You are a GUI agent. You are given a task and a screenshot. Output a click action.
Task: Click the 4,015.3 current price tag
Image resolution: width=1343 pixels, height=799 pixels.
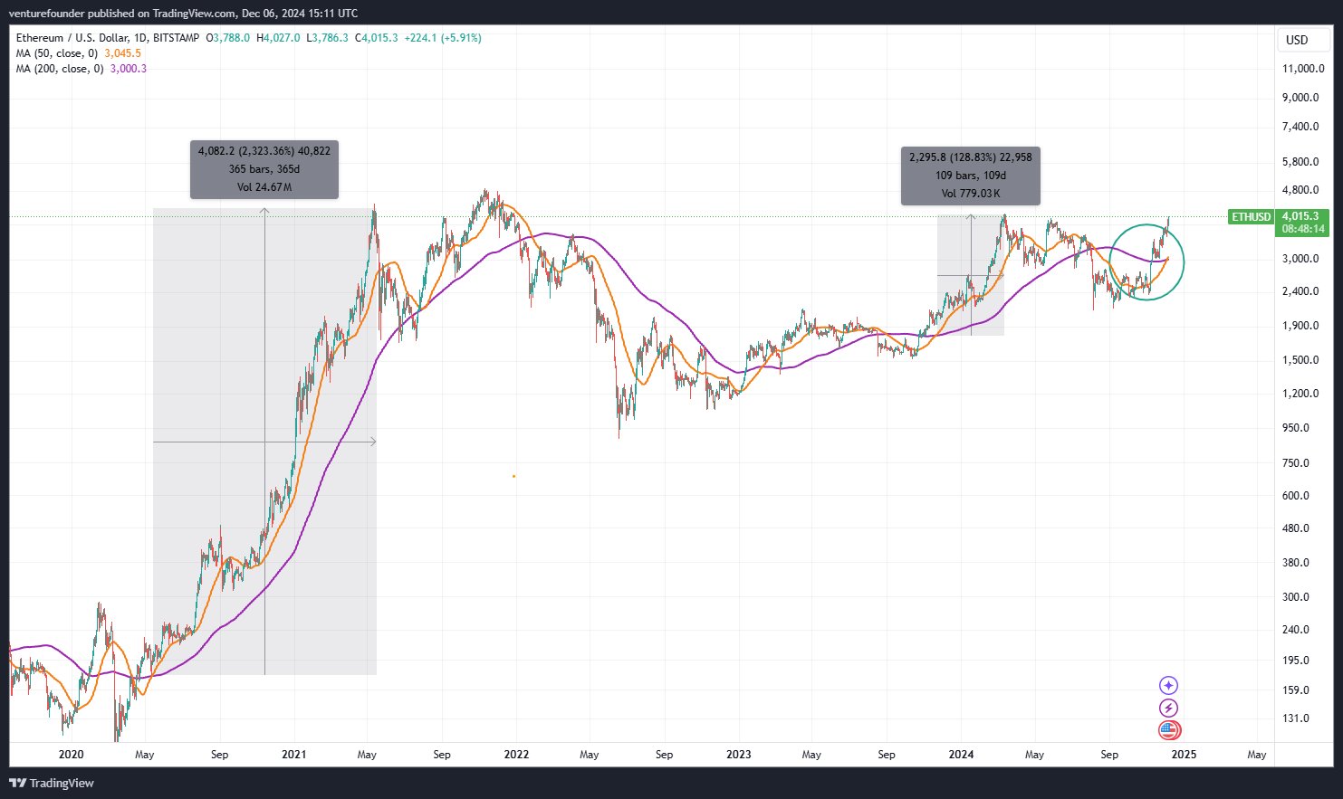click(1302, 217)
